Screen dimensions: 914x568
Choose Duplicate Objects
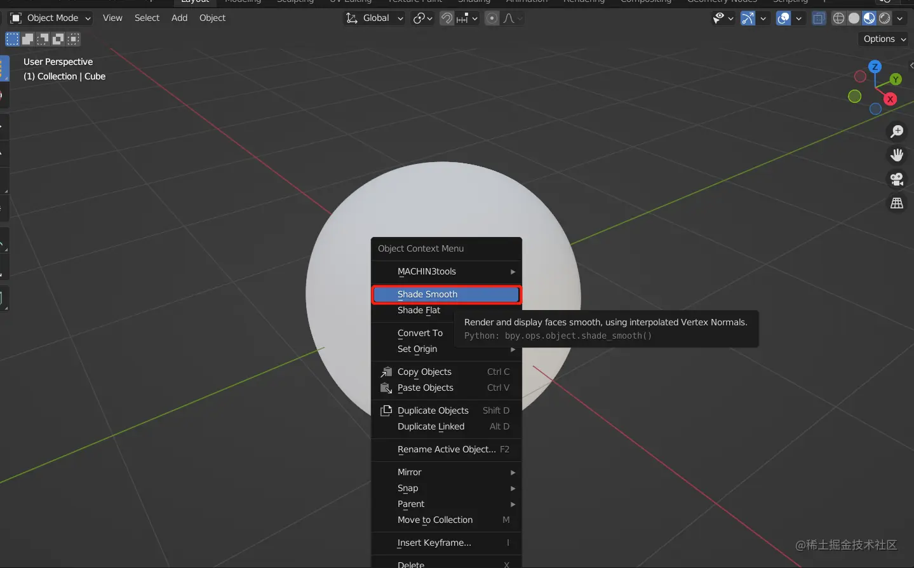pos(447,410)
